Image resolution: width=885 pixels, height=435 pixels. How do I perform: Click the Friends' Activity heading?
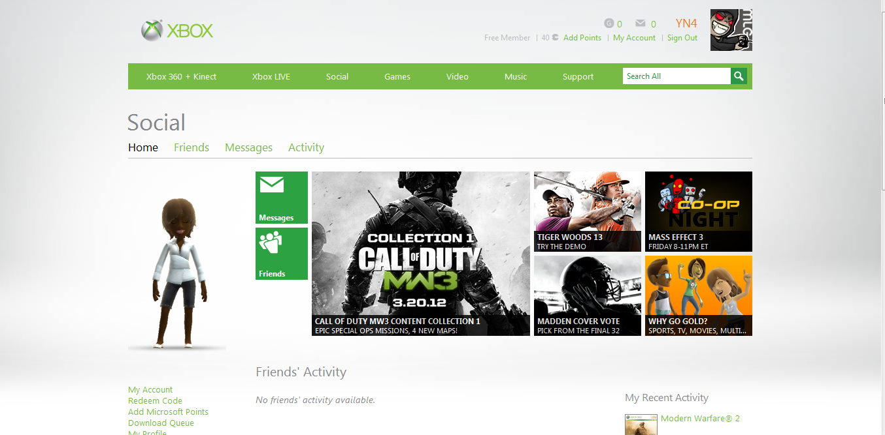point(301,372)
